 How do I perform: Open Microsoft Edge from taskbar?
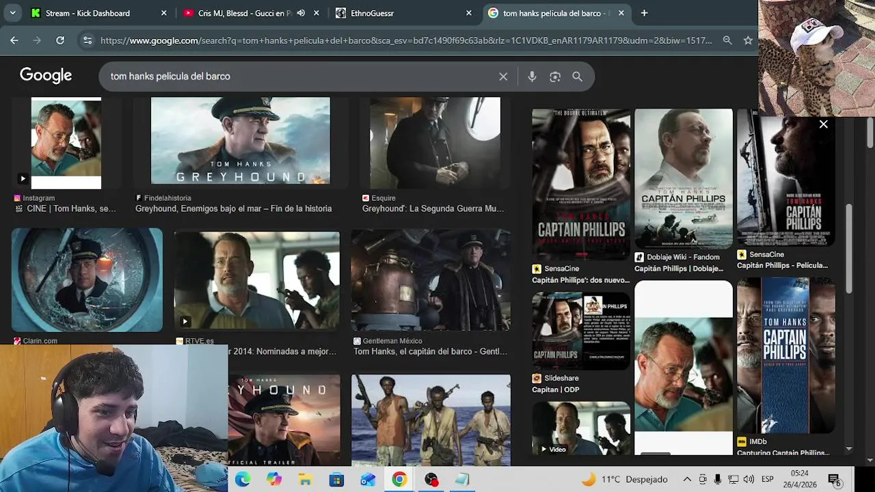pos(243,480)
